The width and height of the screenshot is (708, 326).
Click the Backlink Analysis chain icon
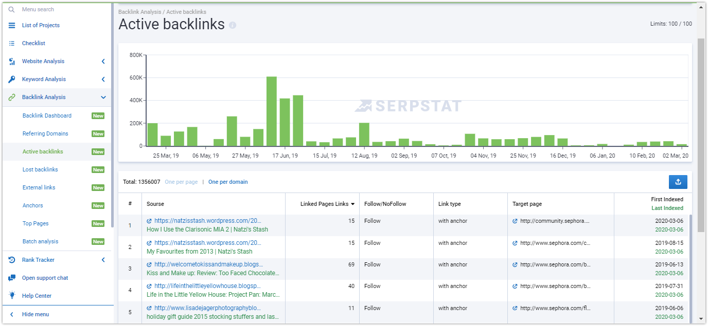[x=12, y=97]
